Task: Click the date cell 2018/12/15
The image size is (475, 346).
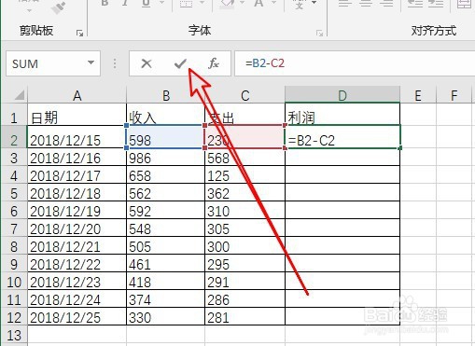Action: pyautogui.click(x=77, y=137)
